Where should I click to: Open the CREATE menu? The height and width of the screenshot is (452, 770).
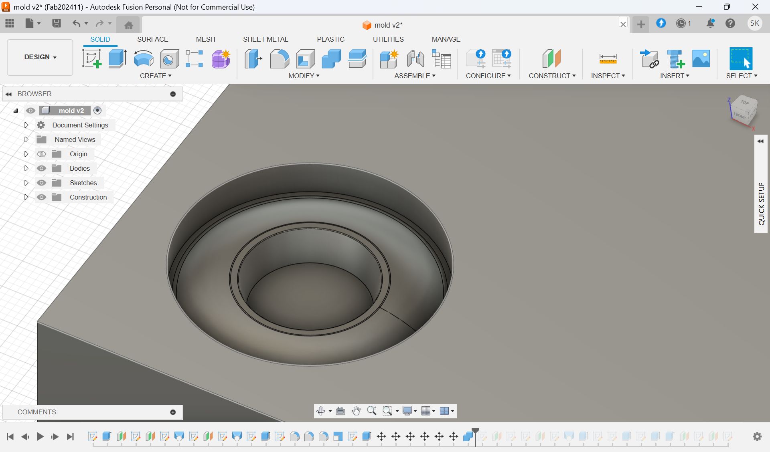pyautogui.click(x=156, y=76)
